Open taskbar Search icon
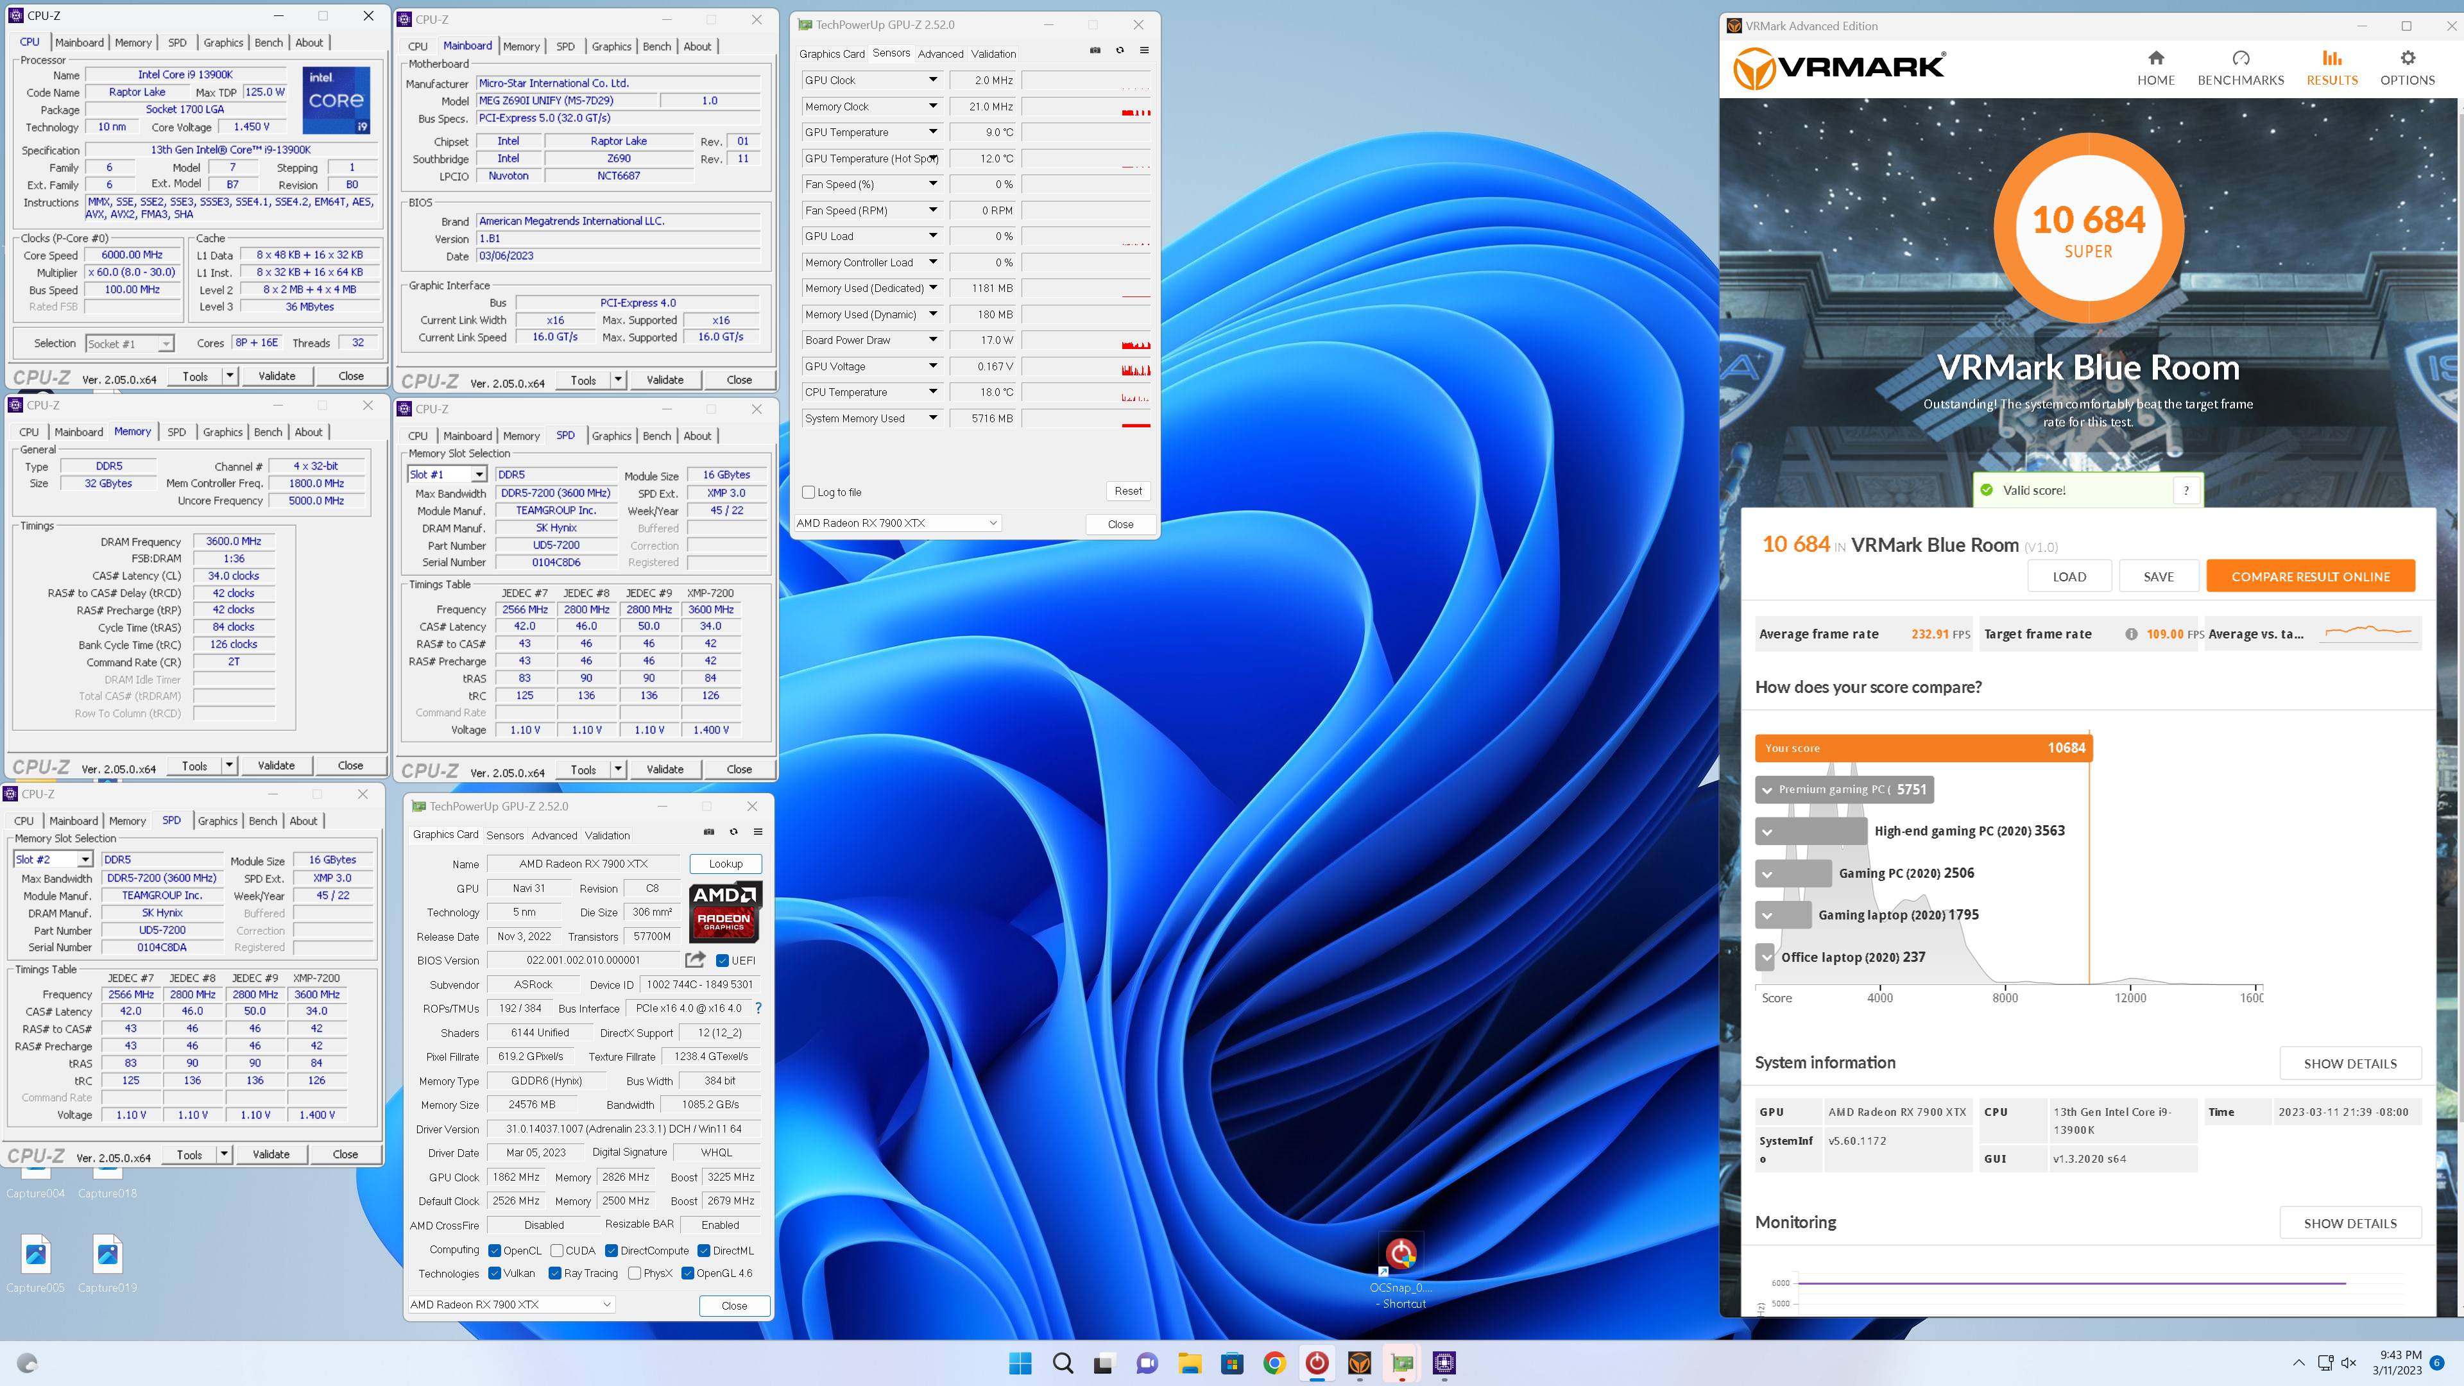2464x1386 pixels. click(x=1063, y=1363)
